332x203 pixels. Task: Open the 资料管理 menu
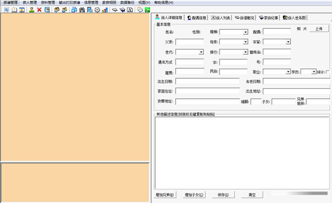tap(48, 3)
